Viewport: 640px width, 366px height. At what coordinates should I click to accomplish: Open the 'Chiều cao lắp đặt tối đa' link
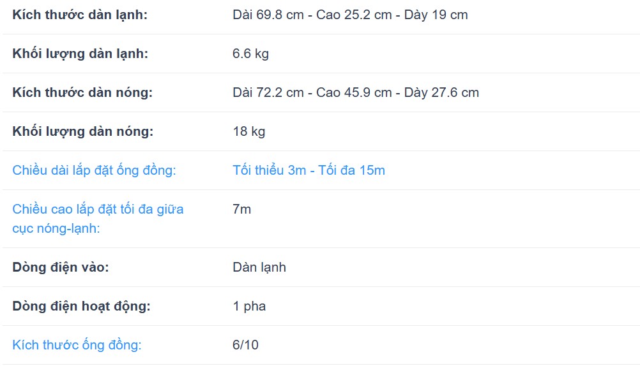98,217
